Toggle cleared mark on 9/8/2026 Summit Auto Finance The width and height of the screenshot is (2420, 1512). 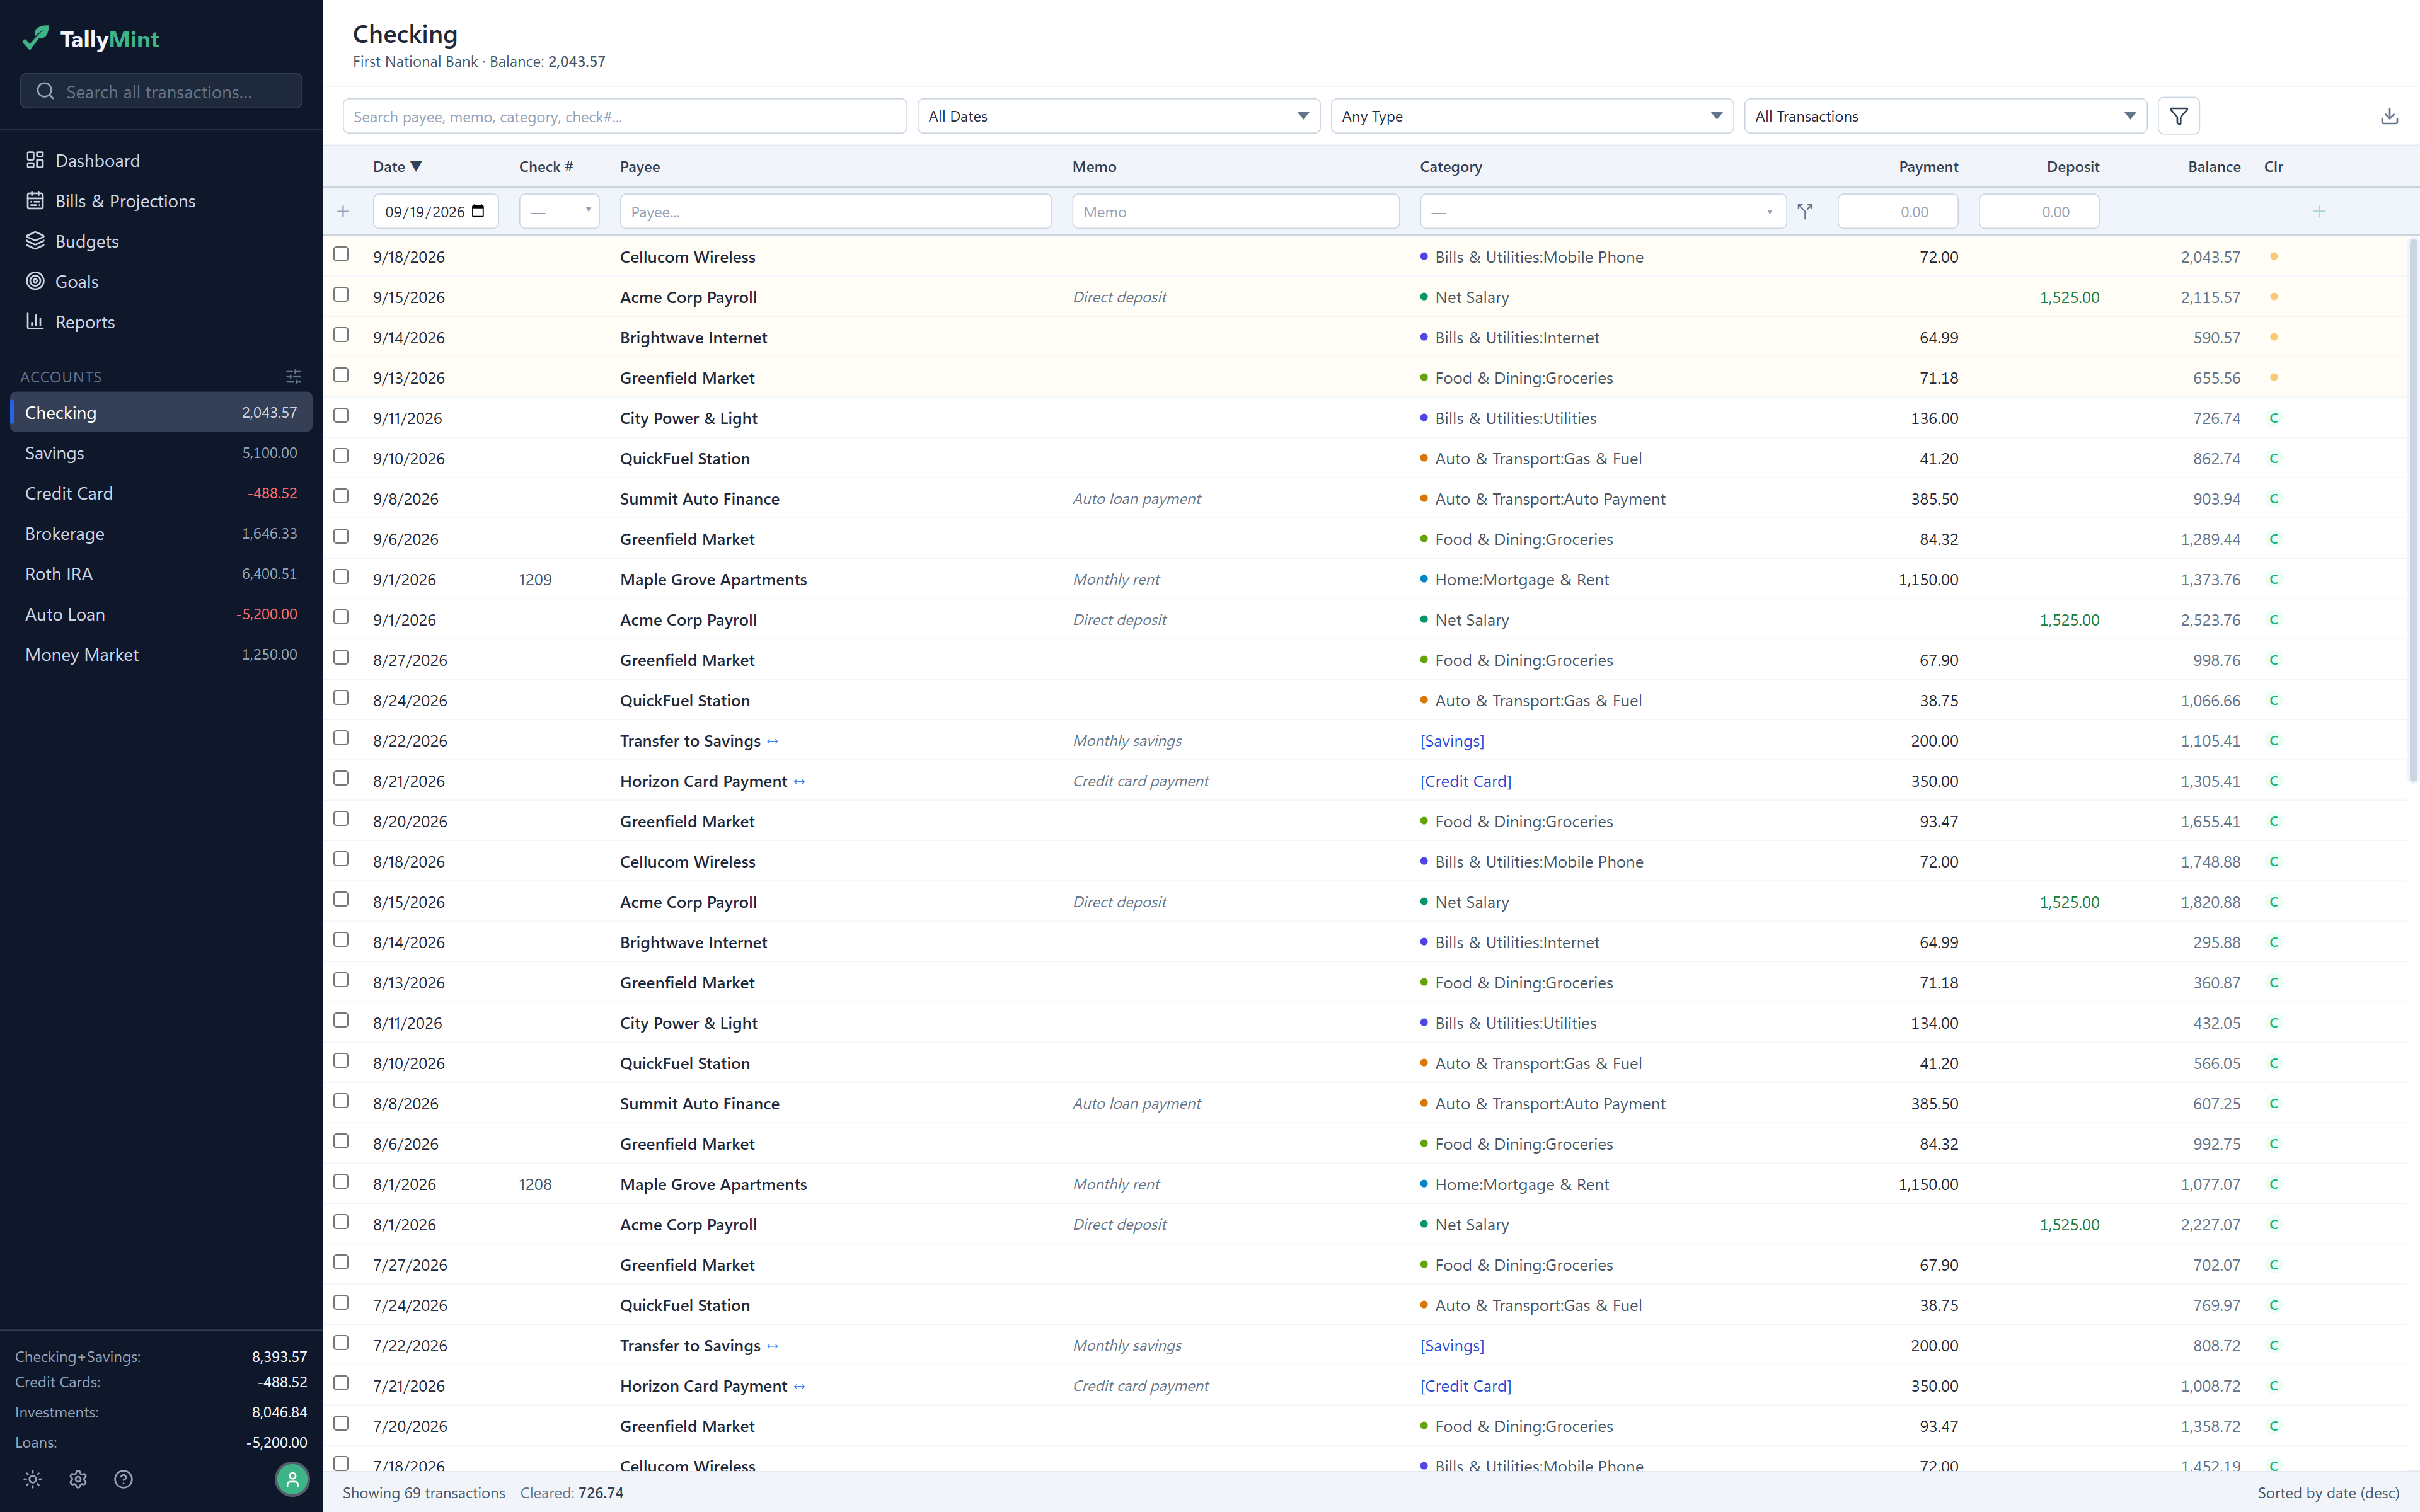pyautogui.click(x=2274, y=498)
